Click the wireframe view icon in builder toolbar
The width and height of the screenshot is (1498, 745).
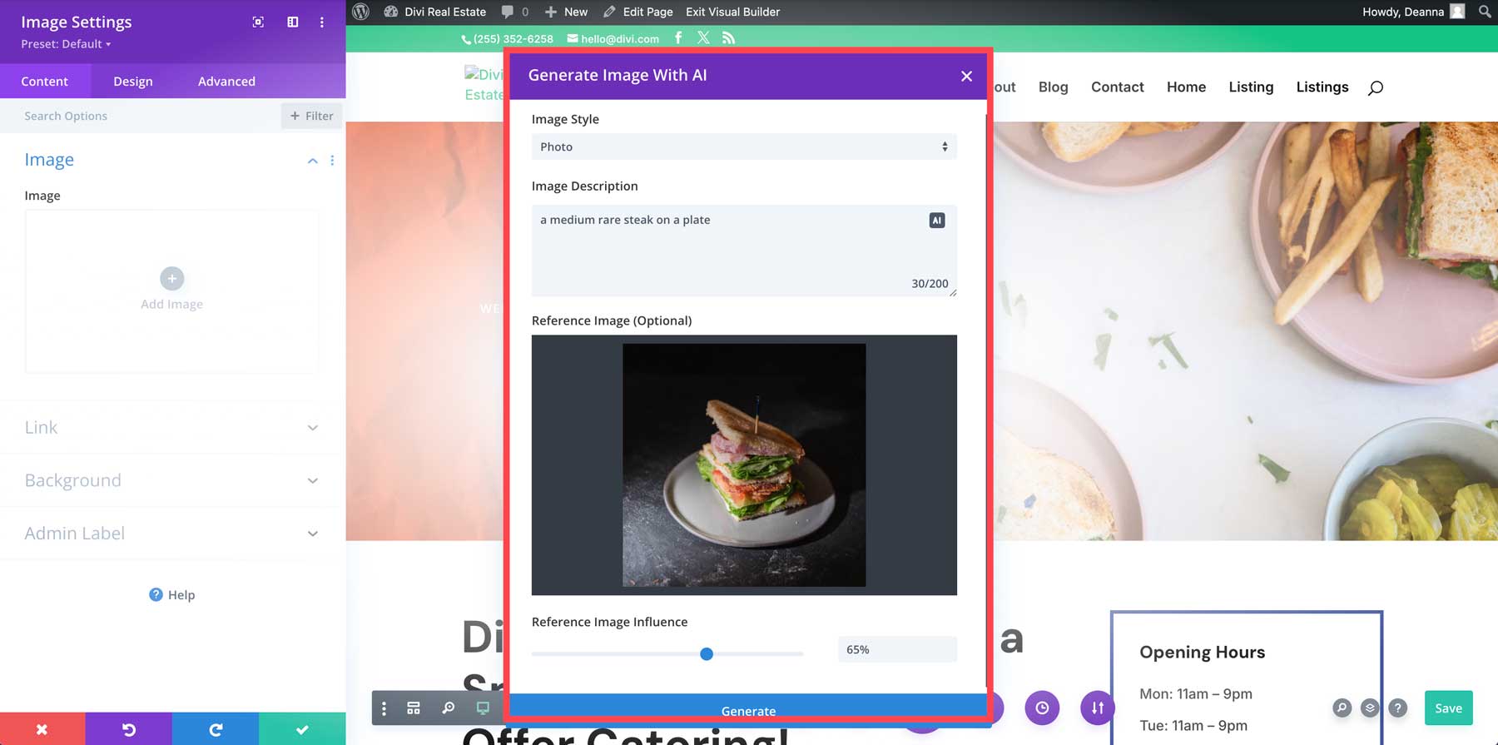414,708
